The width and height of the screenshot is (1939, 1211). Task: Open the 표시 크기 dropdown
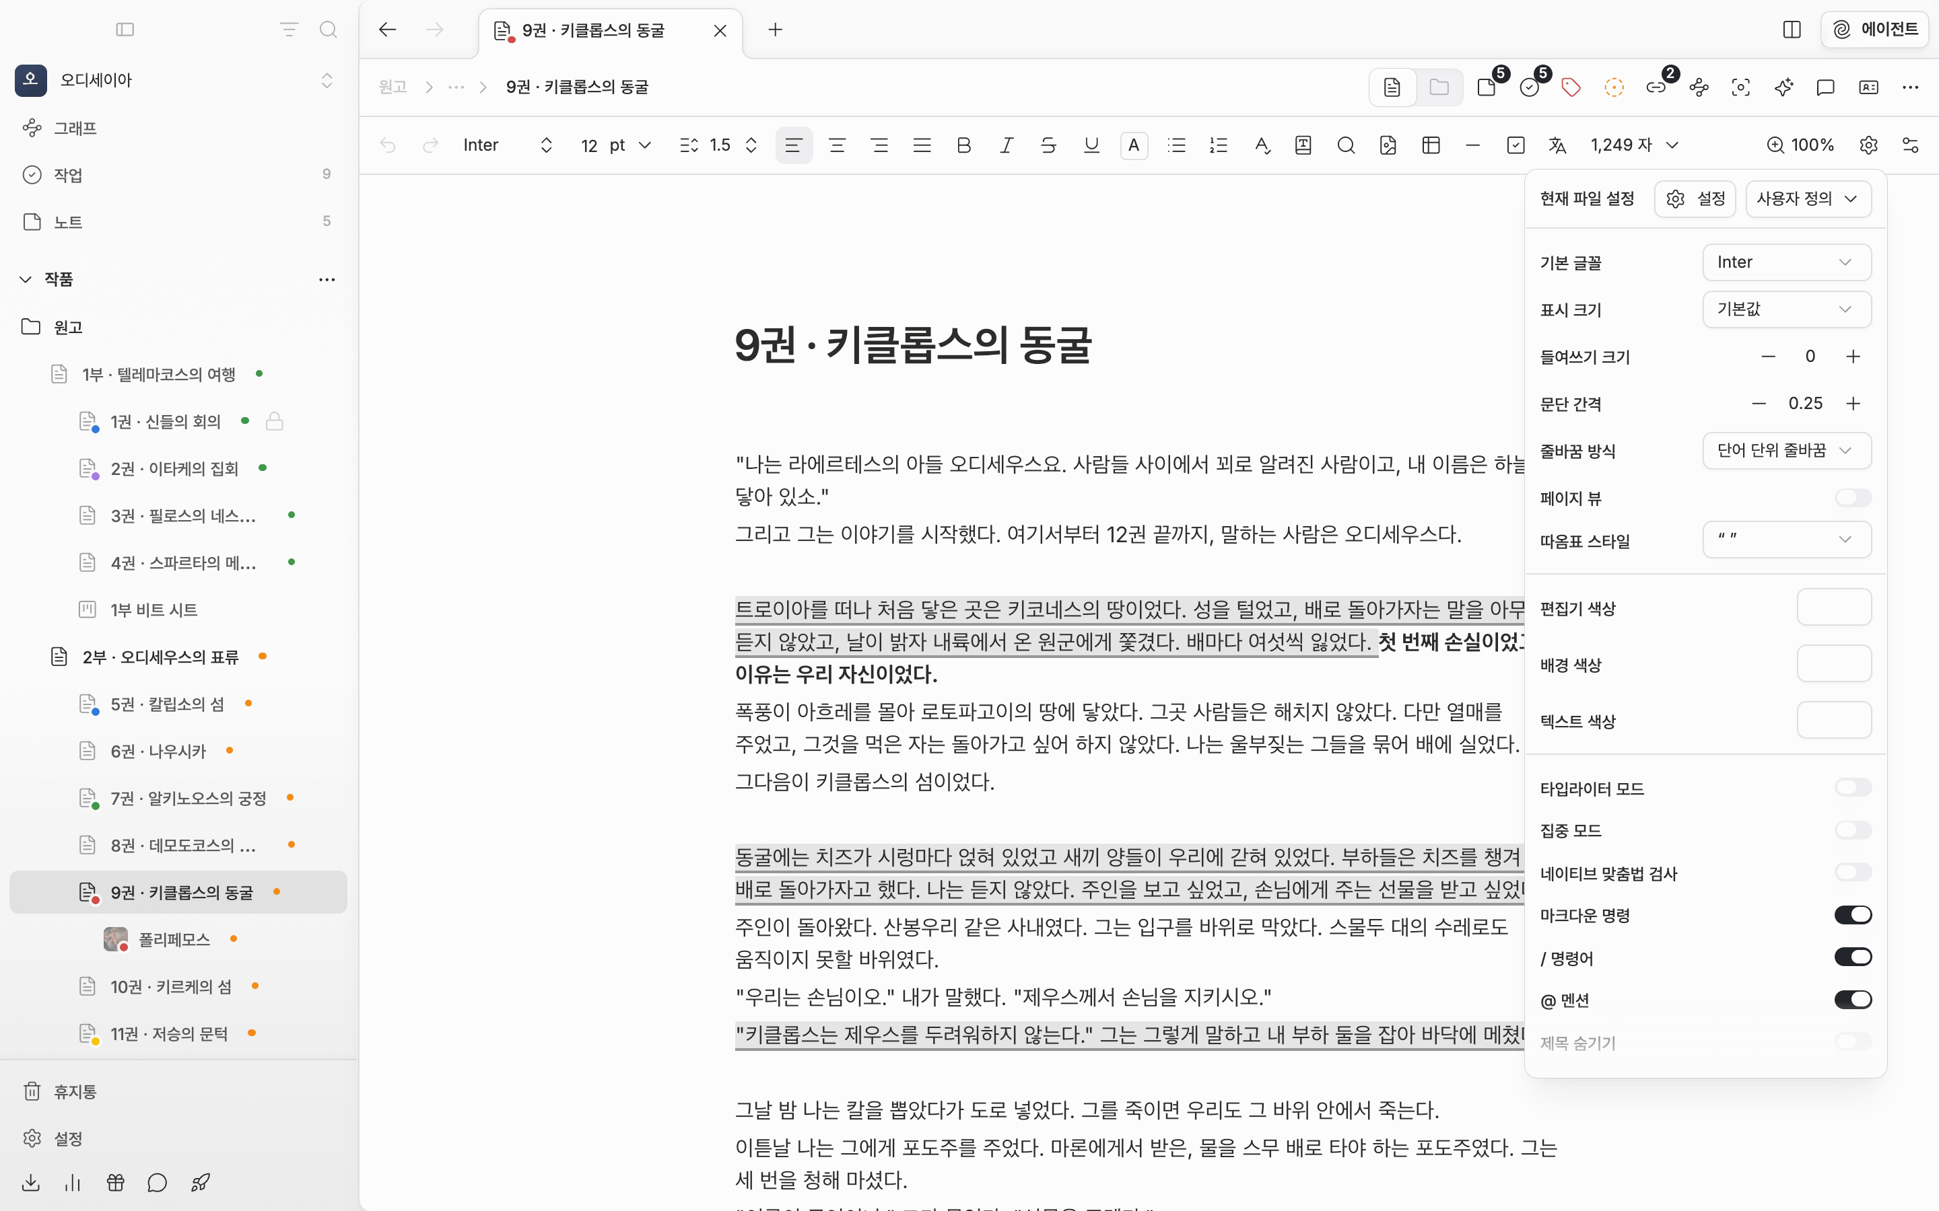[x=1786, y=309]
